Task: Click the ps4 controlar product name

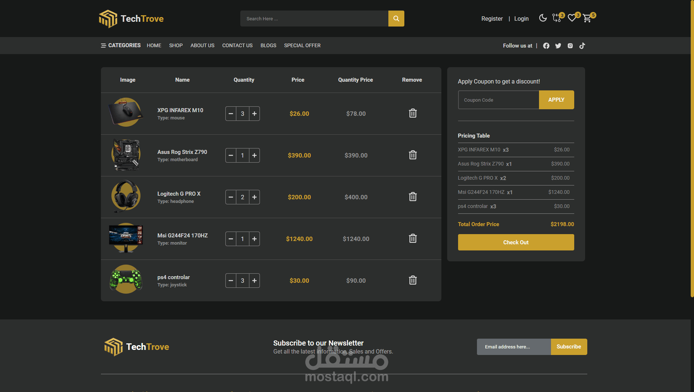Action: tap(173, 277)
